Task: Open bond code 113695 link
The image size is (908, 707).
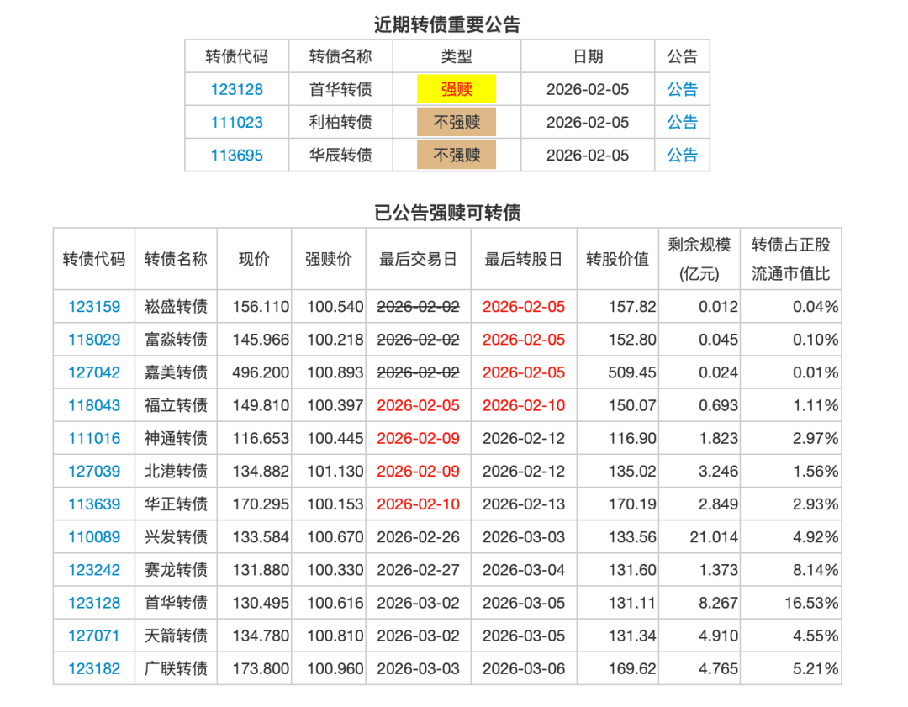Action: coord(236,155)
